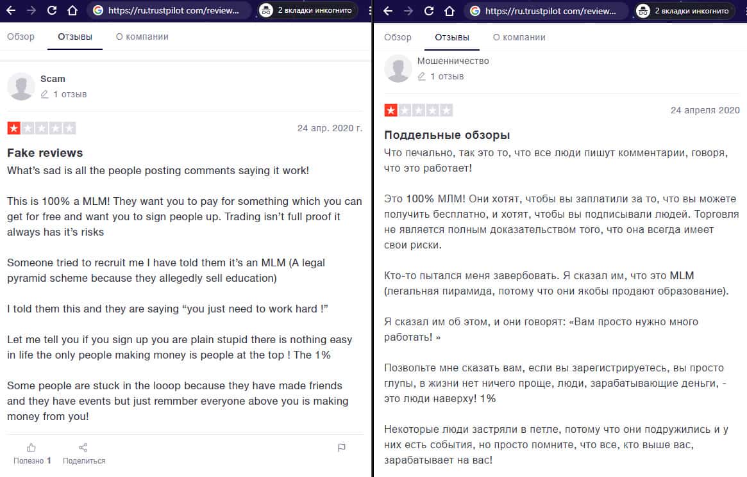Switch to the Обзор tab in left window
Screen dimensions: 747x477
coord(21,36)
